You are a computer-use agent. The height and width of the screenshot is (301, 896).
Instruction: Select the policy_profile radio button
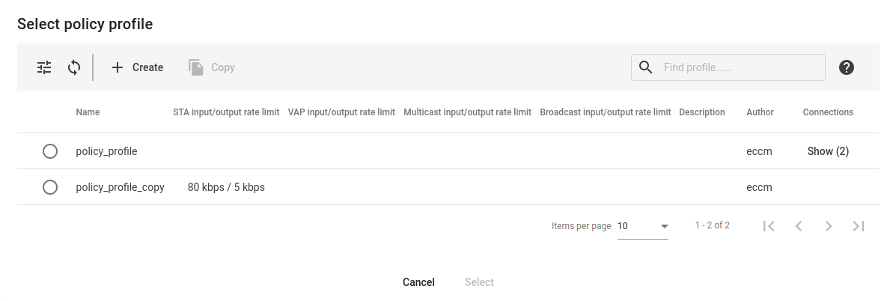click(x=50, y=151)
